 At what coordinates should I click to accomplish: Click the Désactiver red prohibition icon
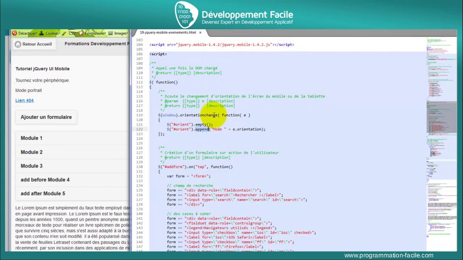coord(14,33)
